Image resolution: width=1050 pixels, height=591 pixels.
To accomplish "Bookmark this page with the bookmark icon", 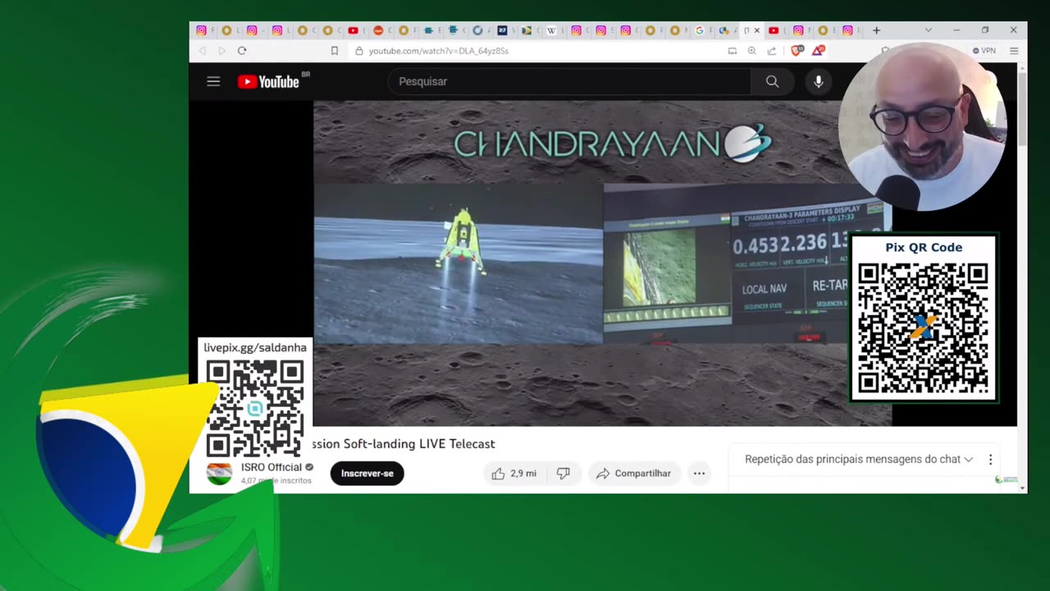I will [334, 51].
